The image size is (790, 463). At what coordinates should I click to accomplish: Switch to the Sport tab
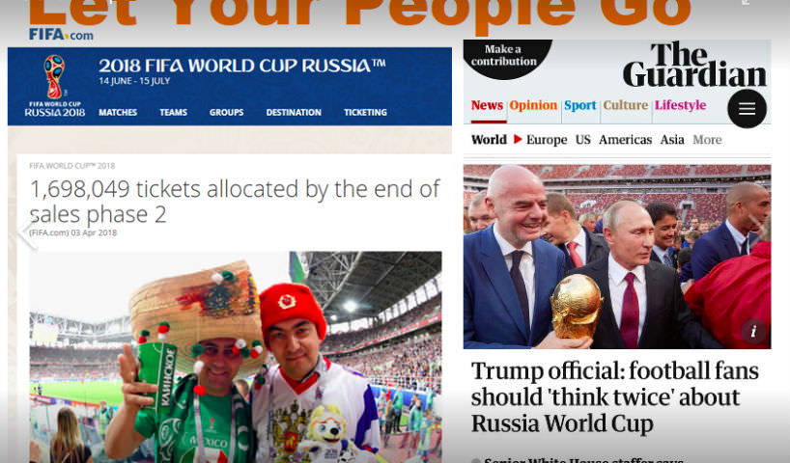[579, 106]
